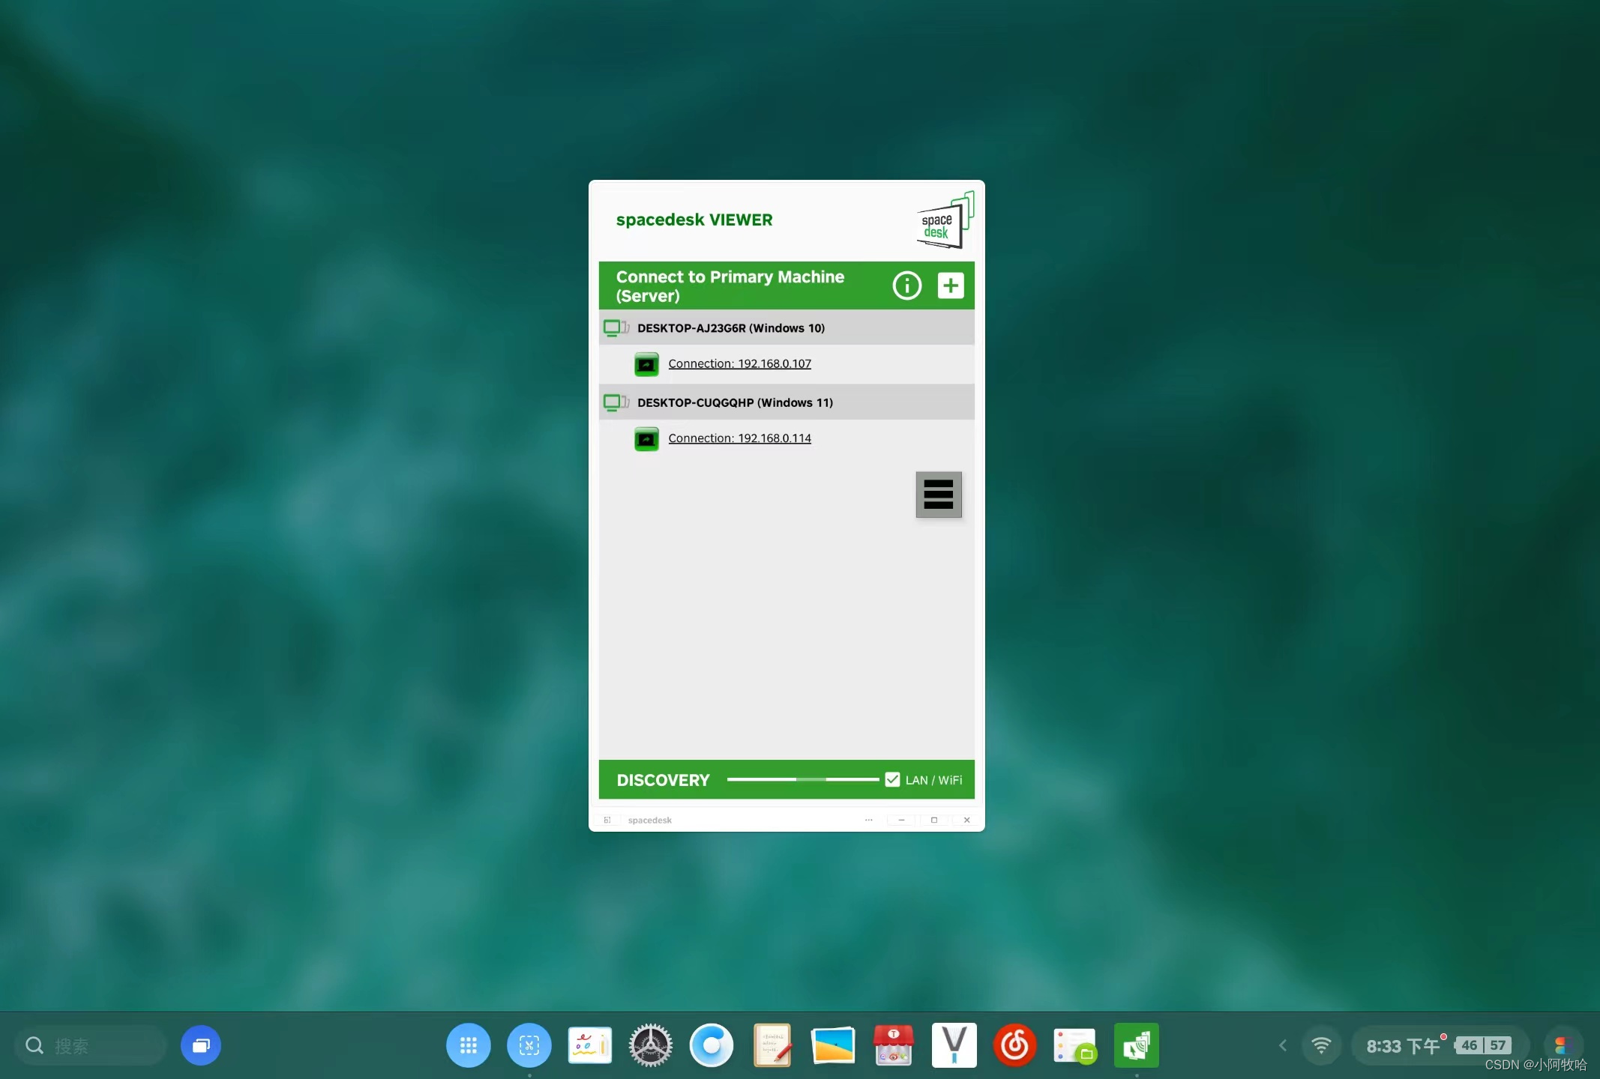Click the taskbar search field
The image size is (1600, 1079).
point(90,1045)
